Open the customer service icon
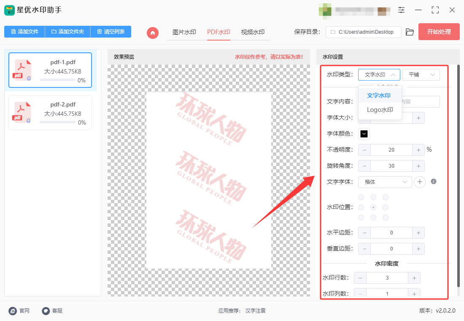 [46, 310]
